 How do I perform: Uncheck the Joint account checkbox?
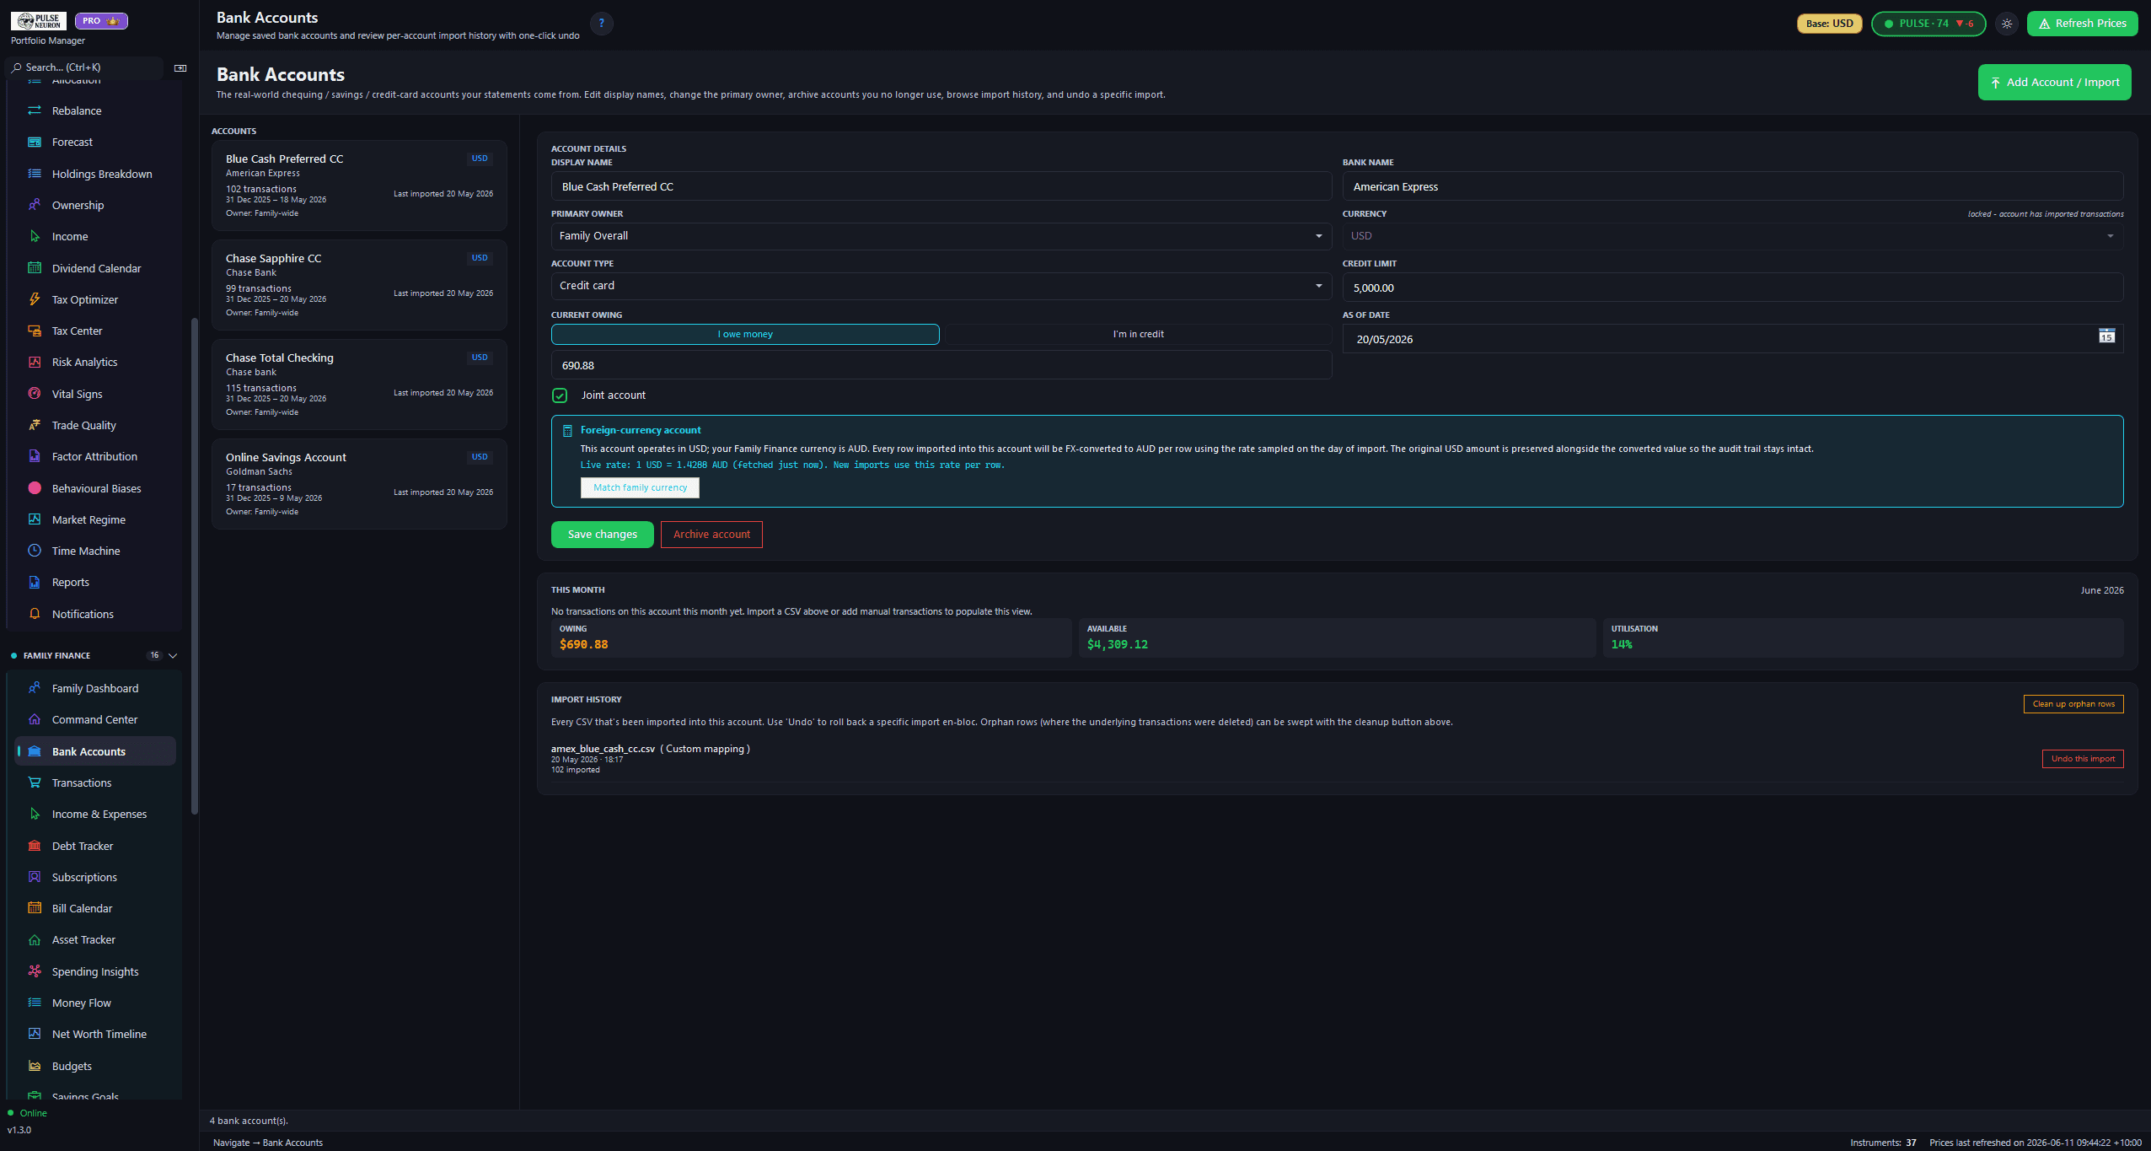[x=560, y=395]
